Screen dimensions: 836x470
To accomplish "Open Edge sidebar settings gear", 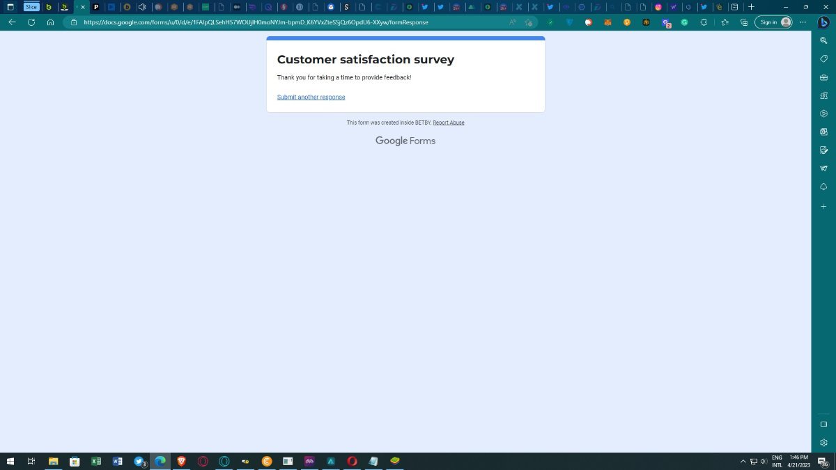I will coord(823,442).
